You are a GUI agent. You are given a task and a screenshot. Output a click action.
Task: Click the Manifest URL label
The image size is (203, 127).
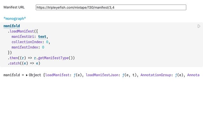tap(14, 7)
